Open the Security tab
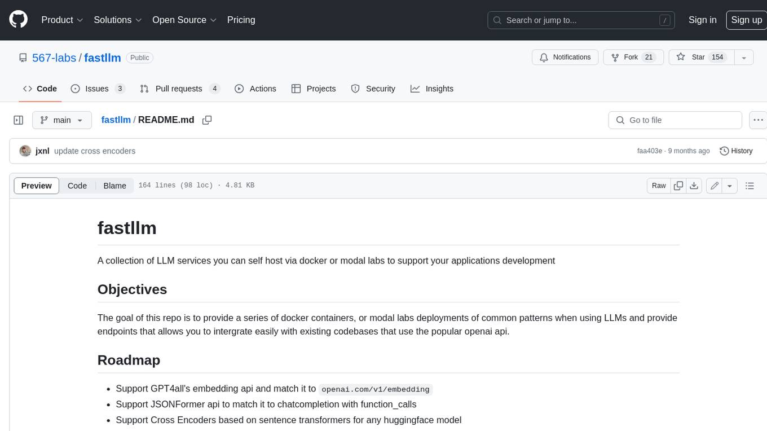 373,89
